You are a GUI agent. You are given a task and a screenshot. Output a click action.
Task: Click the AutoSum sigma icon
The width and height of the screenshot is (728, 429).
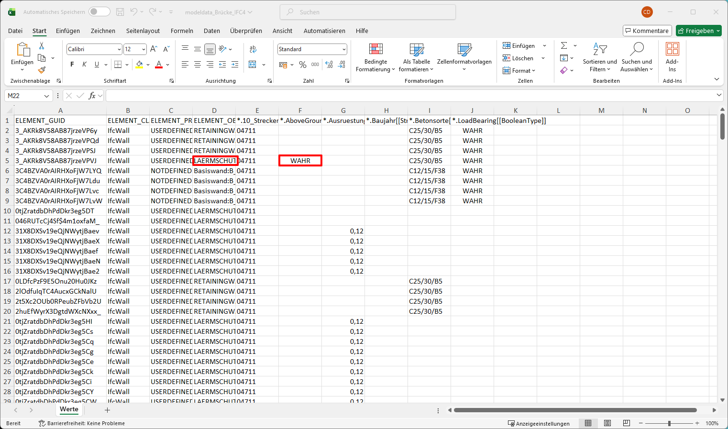[564, 45]
